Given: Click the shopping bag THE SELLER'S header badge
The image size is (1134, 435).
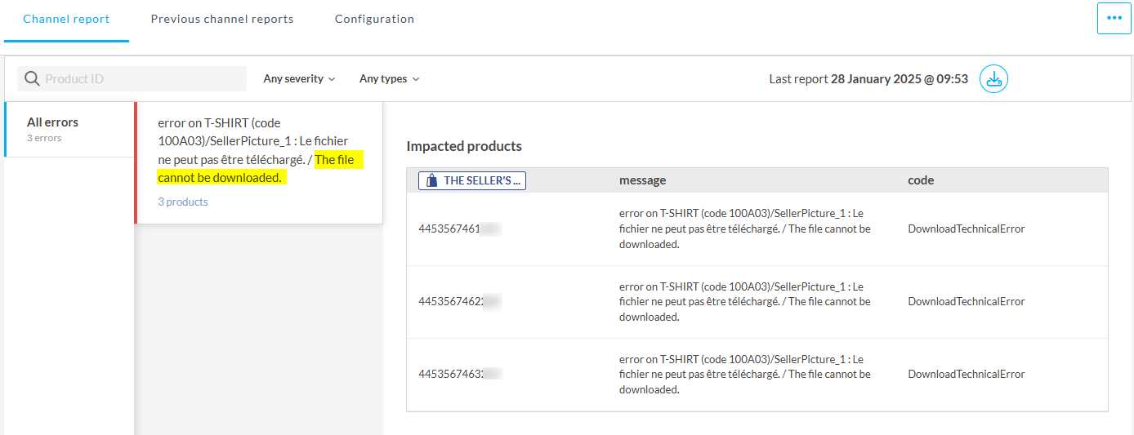Looking at the screenshot, I should click(x=472, y=180).
